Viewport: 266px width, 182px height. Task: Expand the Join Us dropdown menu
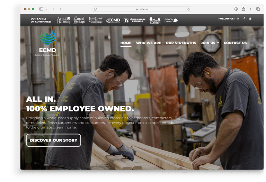click(x=210, y=43)
